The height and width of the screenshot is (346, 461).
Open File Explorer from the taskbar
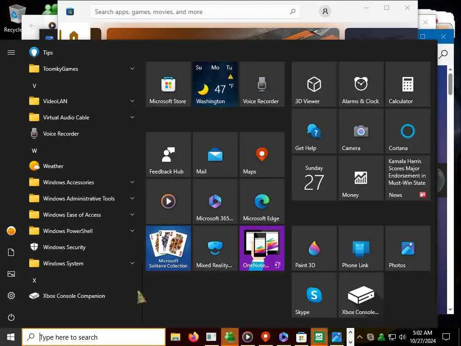click(x=176, y=337)
